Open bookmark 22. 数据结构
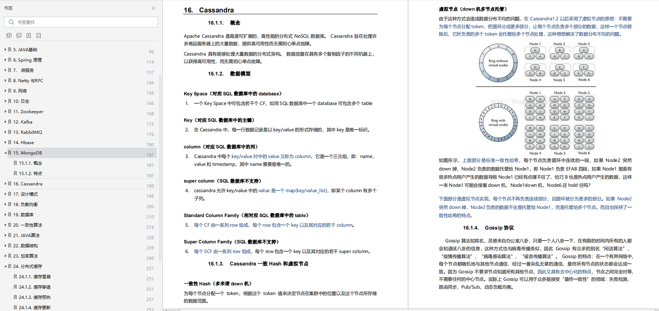The image size is (659, 311). coord(26,246)
